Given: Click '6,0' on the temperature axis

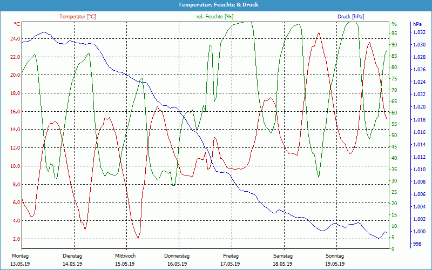Looking at the screenshot, I should 16,202.
